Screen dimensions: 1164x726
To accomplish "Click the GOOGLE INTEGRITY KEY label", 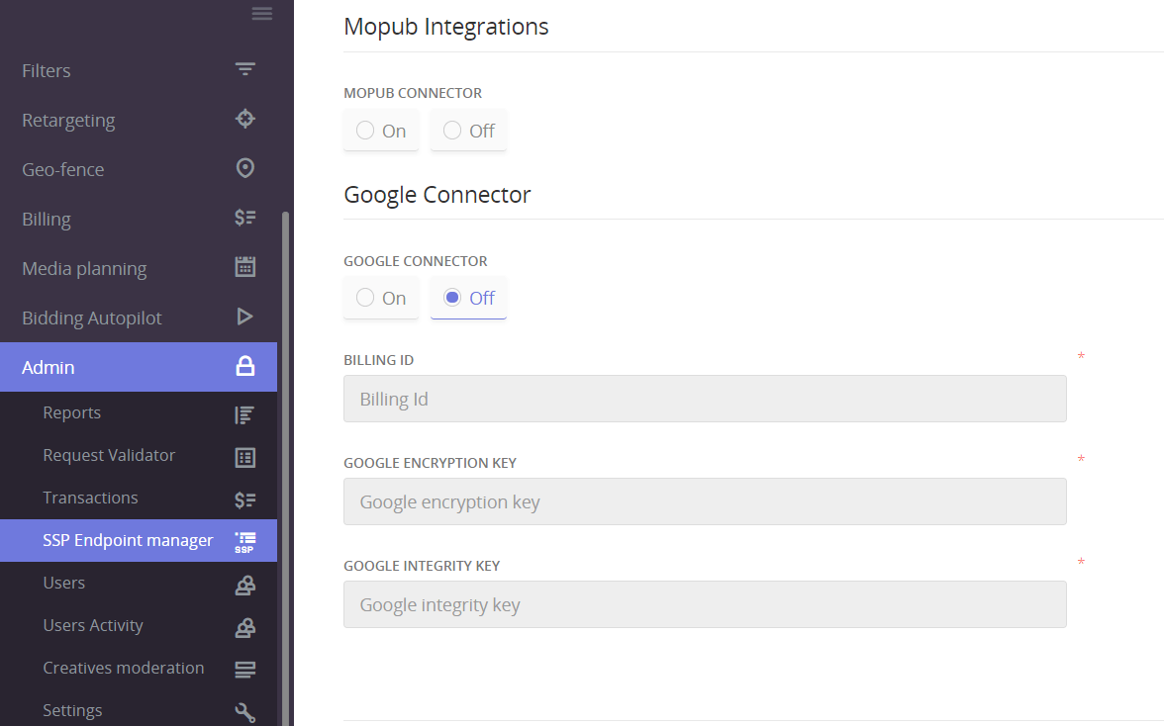I will (422, 566).
